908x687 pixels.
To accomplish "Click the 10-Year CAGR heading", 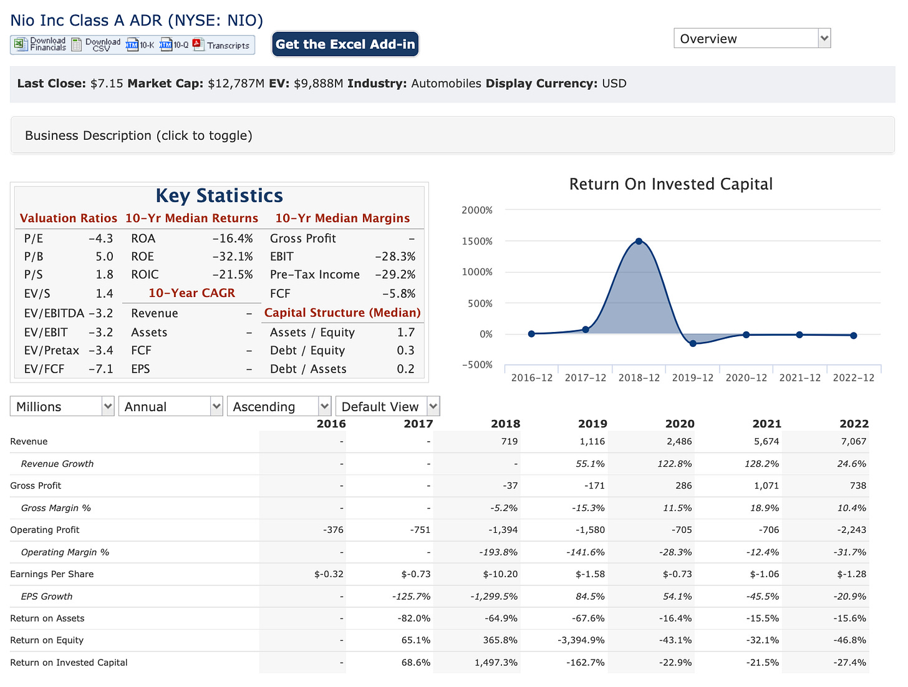I will pos(191,293).
